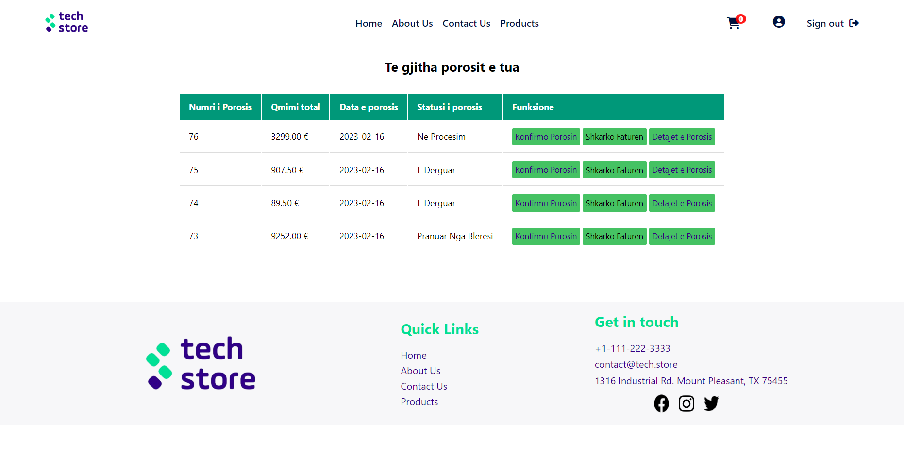Click About Us under Quick Links
The width and height of the screenshot is (904, 457).
coord(420,371)
